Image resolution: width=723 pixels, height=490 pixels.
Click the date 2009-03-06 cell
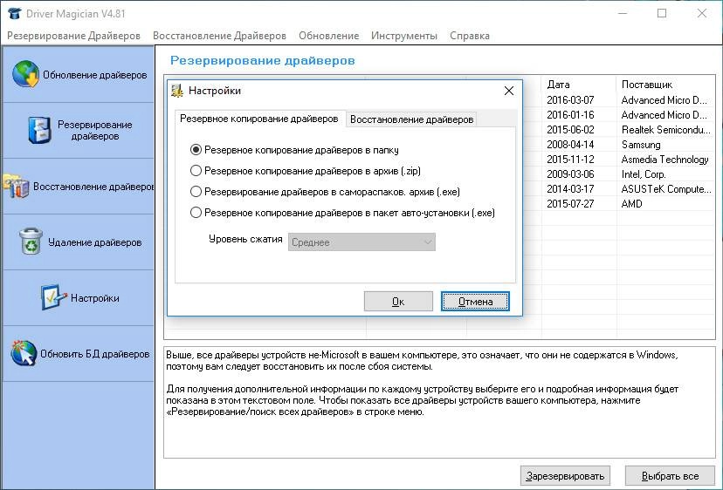[x=570, y=174]
